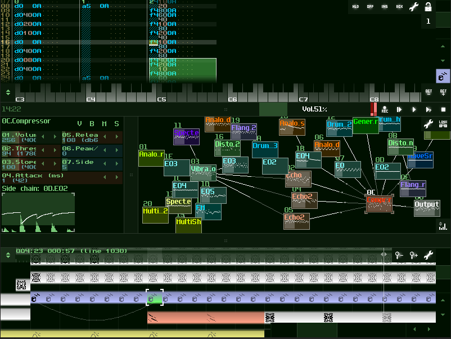This screenshot has height=339, width=451.
Task: Increase 04.Attack with its right arrow
Action: point(117,177)
